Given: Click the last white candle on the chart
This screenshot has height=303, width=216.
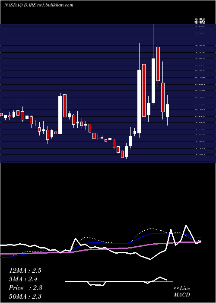Looking at the screenshot, I should tap(167, 110).
